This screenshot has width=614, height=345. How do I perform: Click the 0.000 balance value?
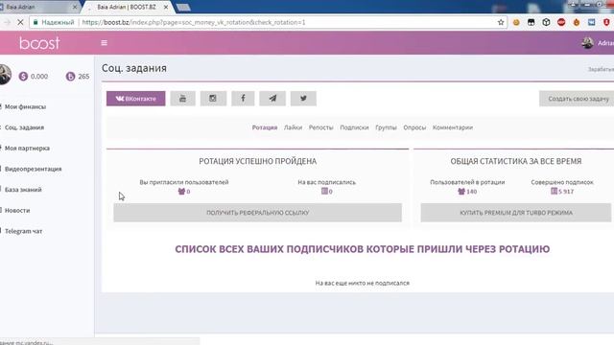click(x=39, y=77)
